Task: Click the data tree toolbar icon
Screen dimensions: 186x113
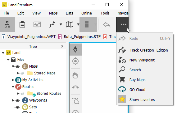Action: (x=7, y=24)
